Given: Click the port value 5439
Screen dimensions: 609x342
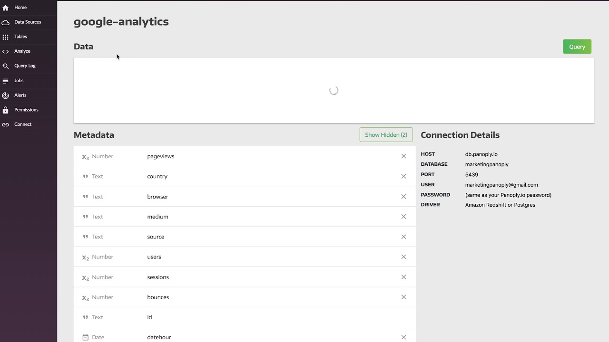Looking at the screenshot, I should 471,175.
